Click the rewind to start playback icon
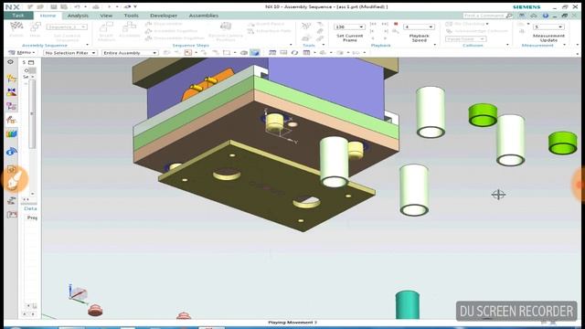The width and height of the screenshot is (585, 329). tap(373, 24)
